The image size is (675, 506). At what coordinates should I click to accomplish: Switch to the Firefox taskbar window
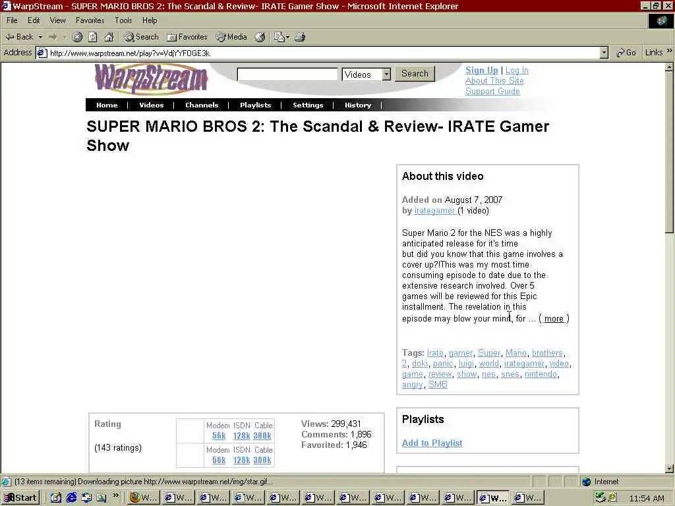click(x=144, y=497)
